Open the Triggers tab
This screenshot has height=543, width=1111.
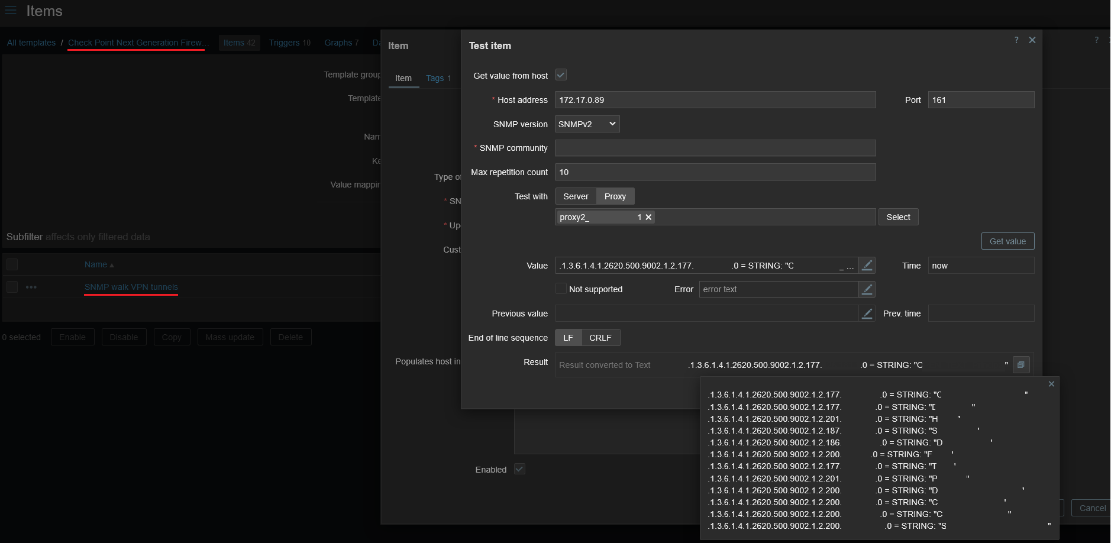289,43
